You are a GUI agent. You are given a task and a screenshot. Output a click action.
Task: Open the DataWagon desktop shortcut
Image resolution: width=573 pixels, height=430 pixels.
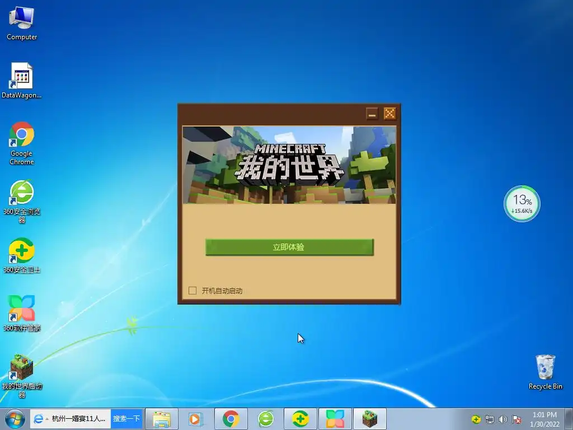(x=22, y=81)
